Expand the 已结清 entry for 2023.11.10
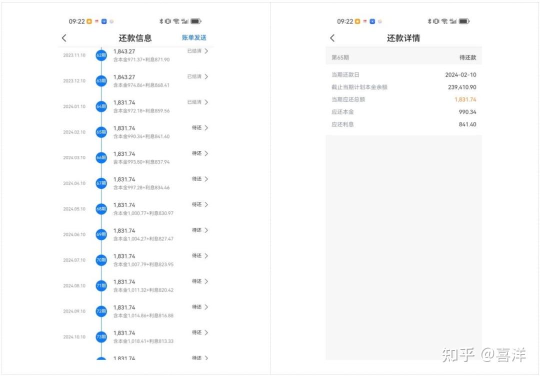 pyautogui.click(x=198, y=51)
